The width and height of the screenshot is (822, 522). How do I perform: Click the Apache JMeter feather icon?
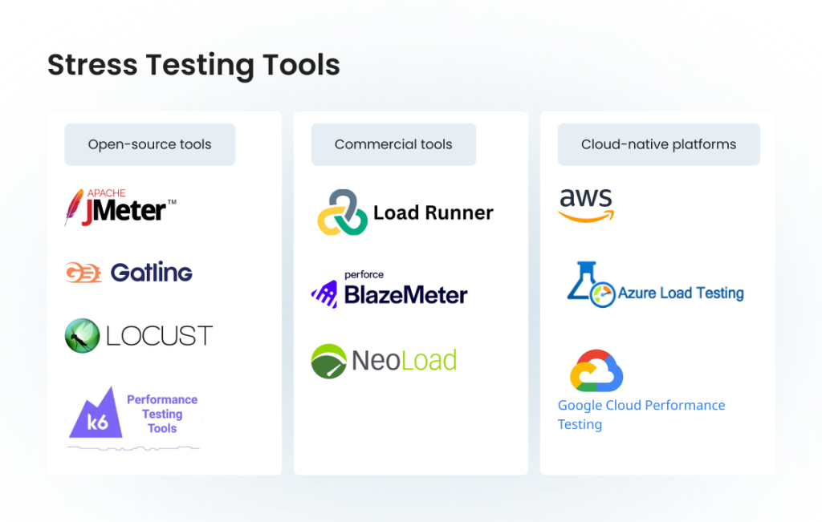(74, 207)
